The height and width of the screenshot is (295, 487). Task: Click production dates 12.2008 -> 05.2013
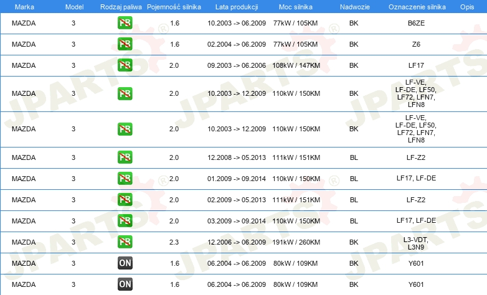[x=237, y=157]
